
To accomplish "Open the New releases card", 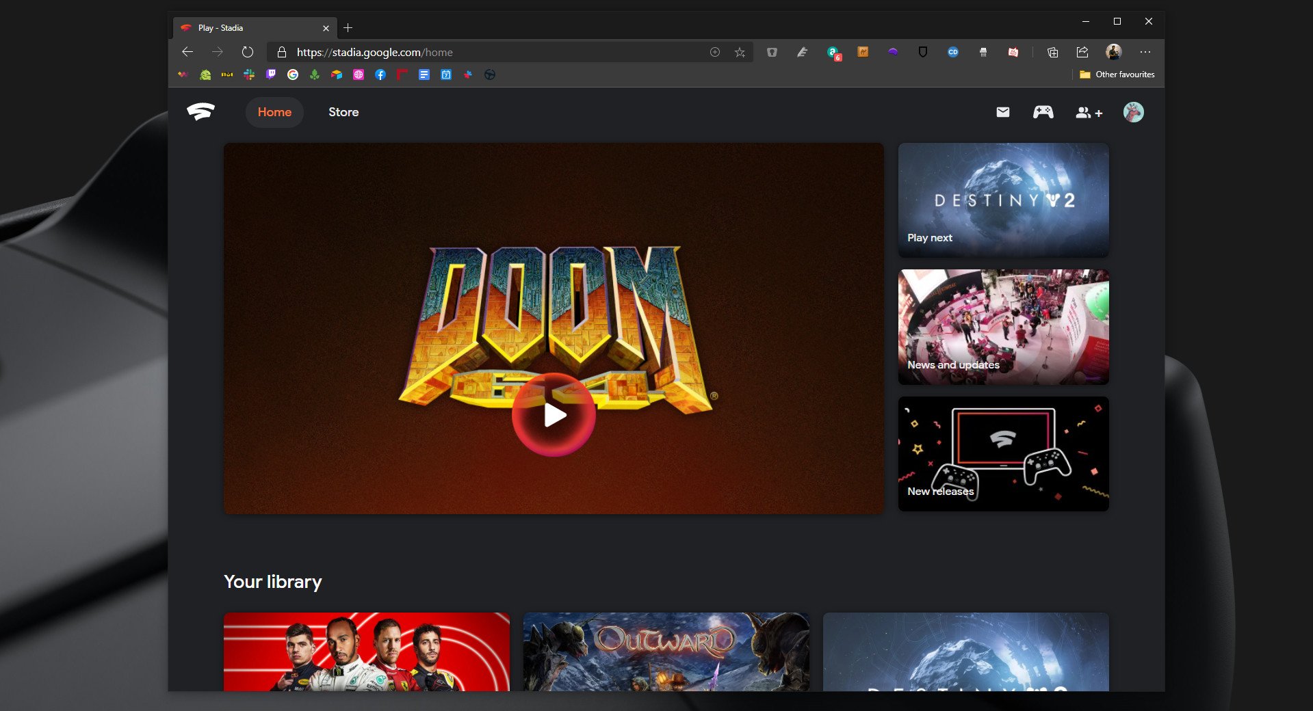I will [1003, 454].
